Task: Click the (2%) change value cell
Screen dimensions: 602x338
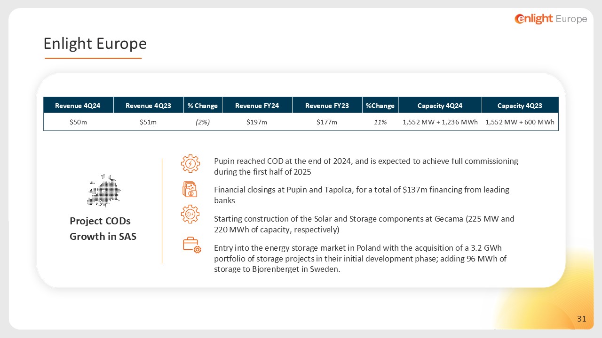Action: 202,122
